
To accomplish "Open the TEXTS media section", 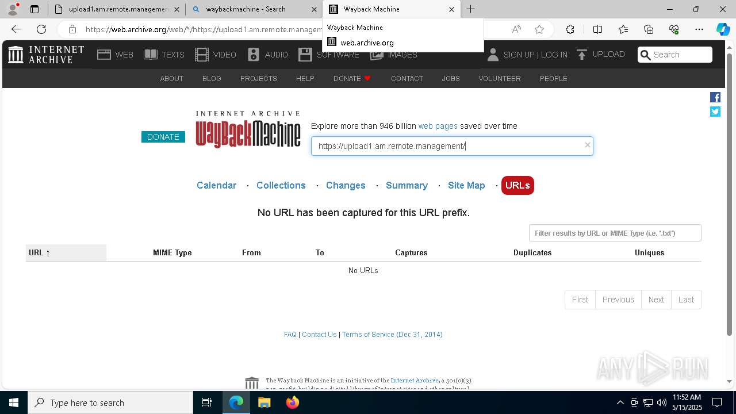I will [x=164, y=55].
